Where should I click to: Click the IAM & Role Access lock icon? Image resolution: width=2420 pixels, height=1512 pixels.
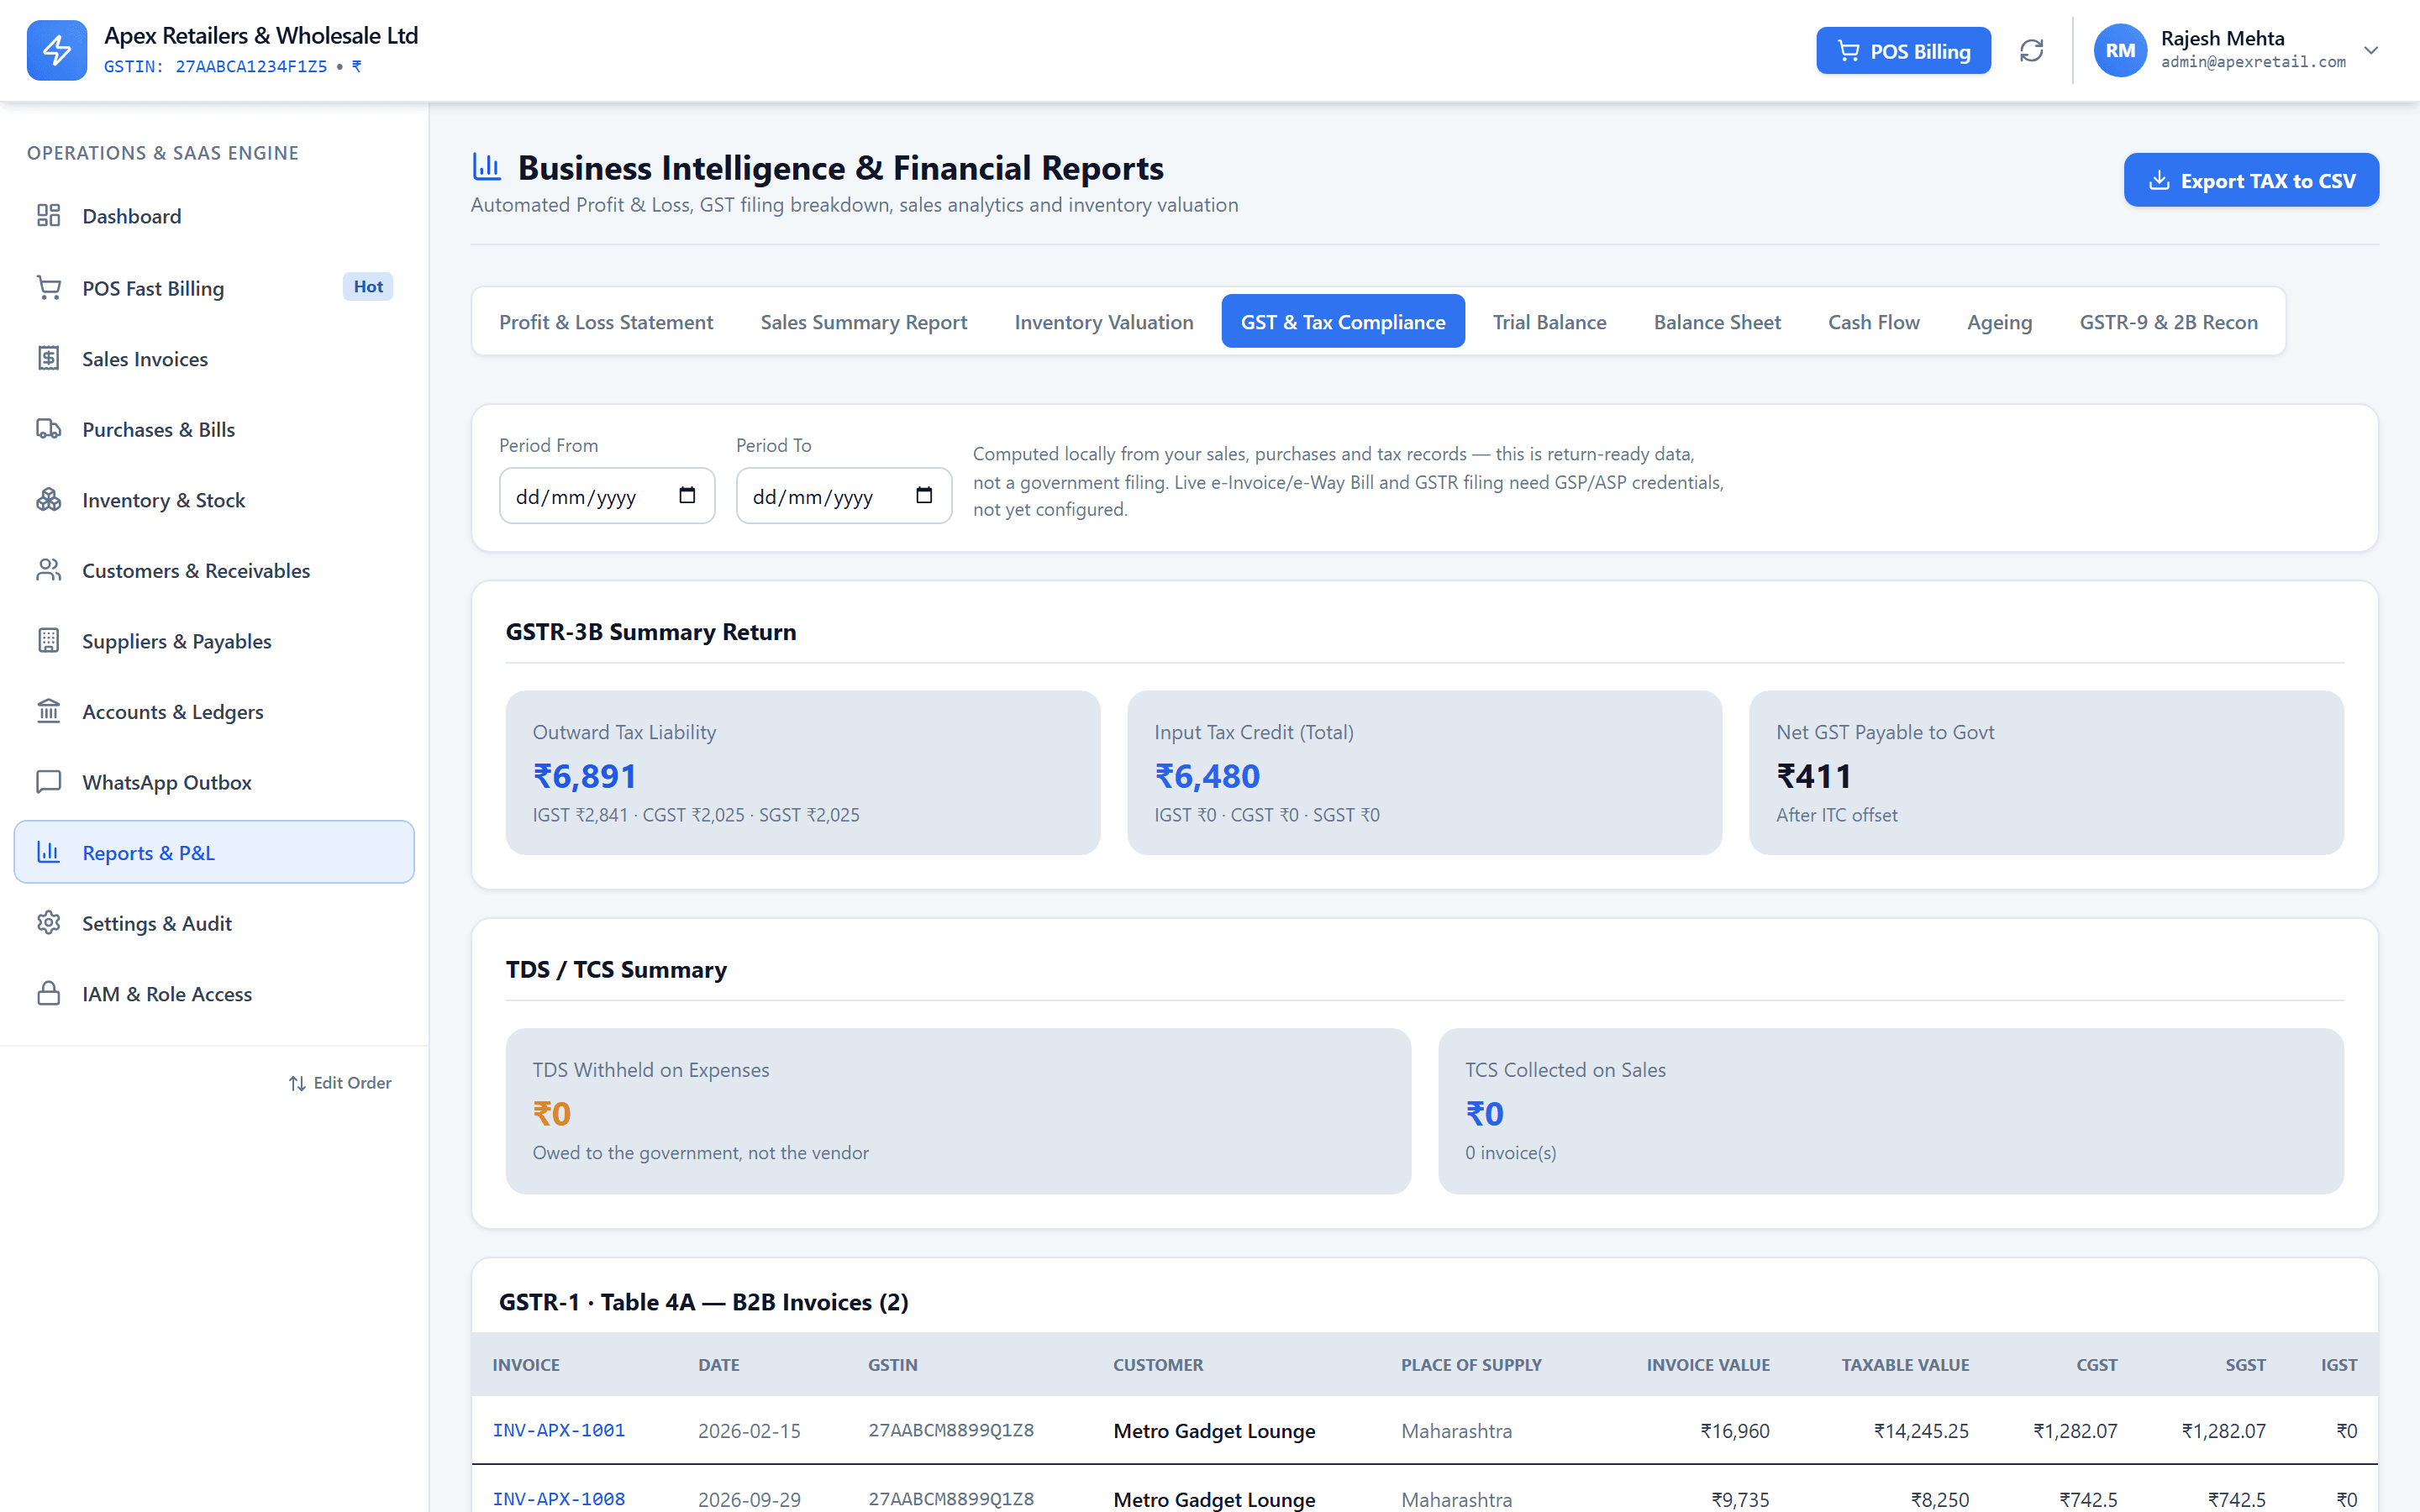click(49, 994)
